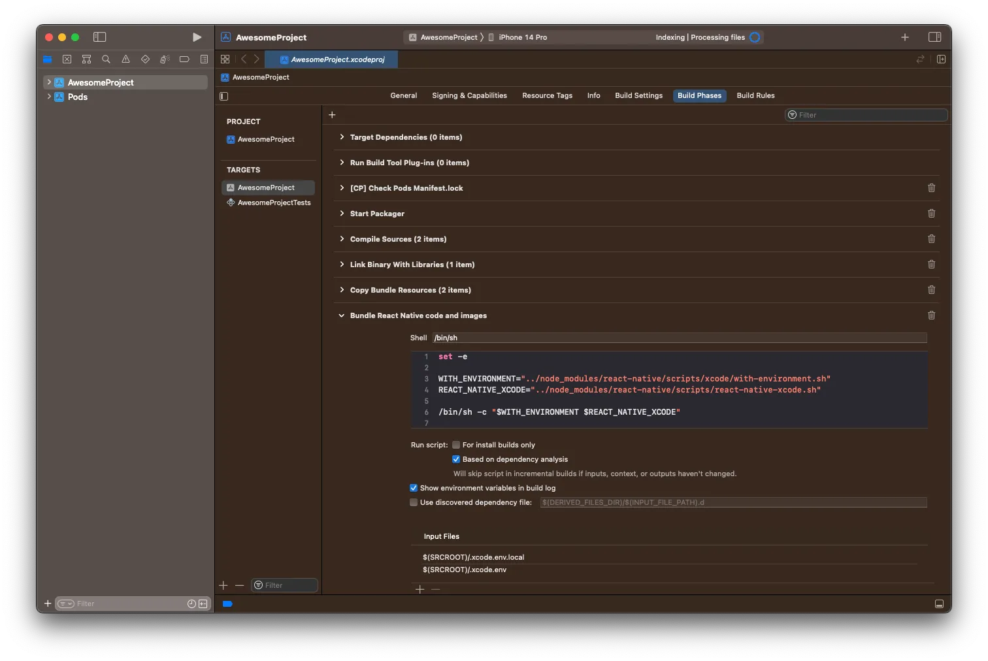Switch to Build Settings tab

[638, 95]
